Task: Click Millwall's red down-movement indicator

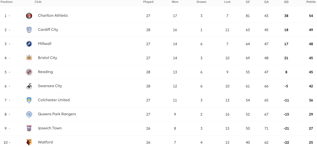Action: [9, 44]
